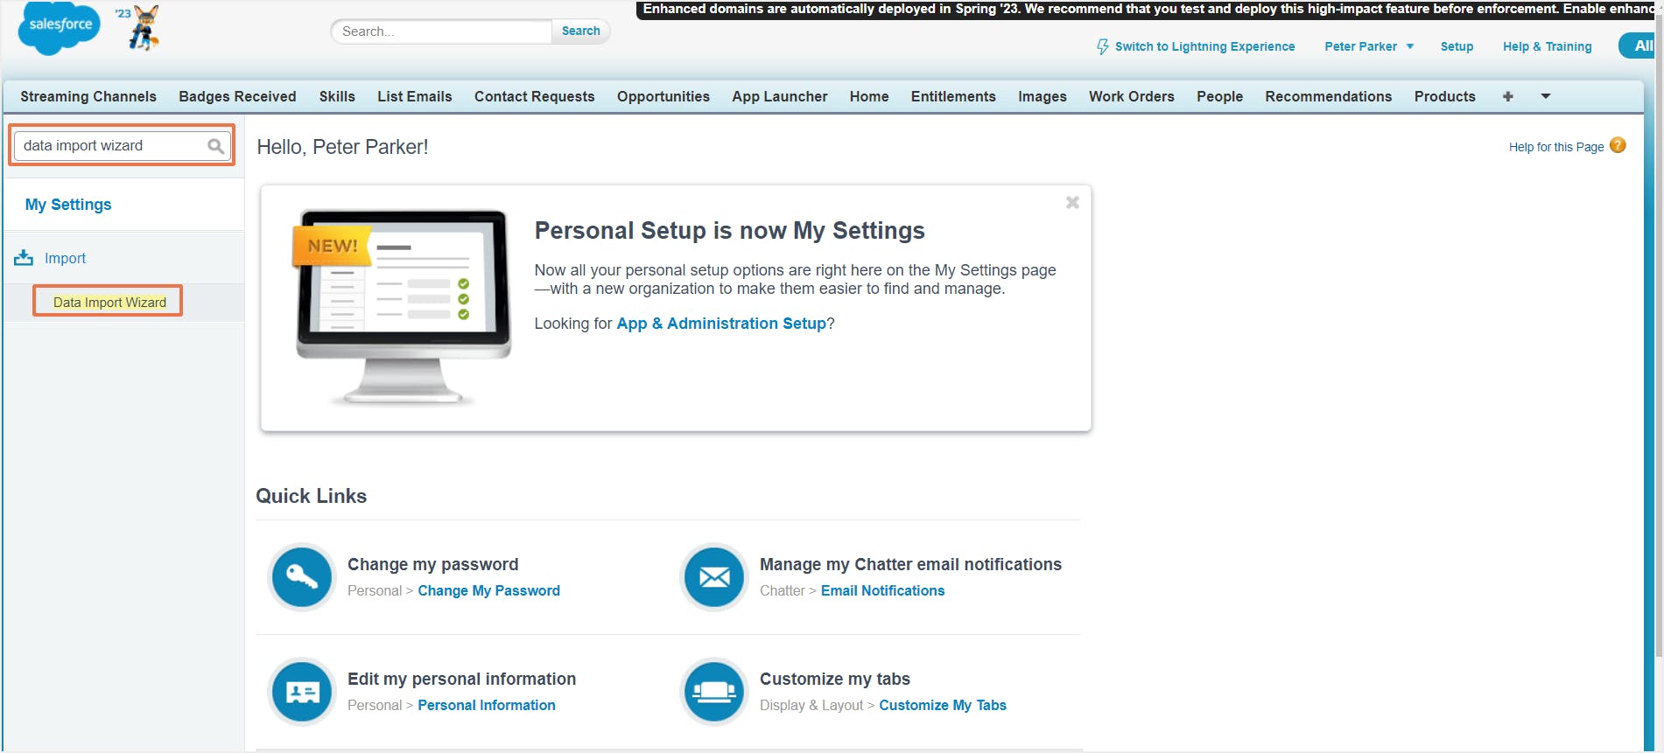Click the enhanced domains announcement banner
1664x753 pixels.
pyautogui.click(x=1146, y=10)
